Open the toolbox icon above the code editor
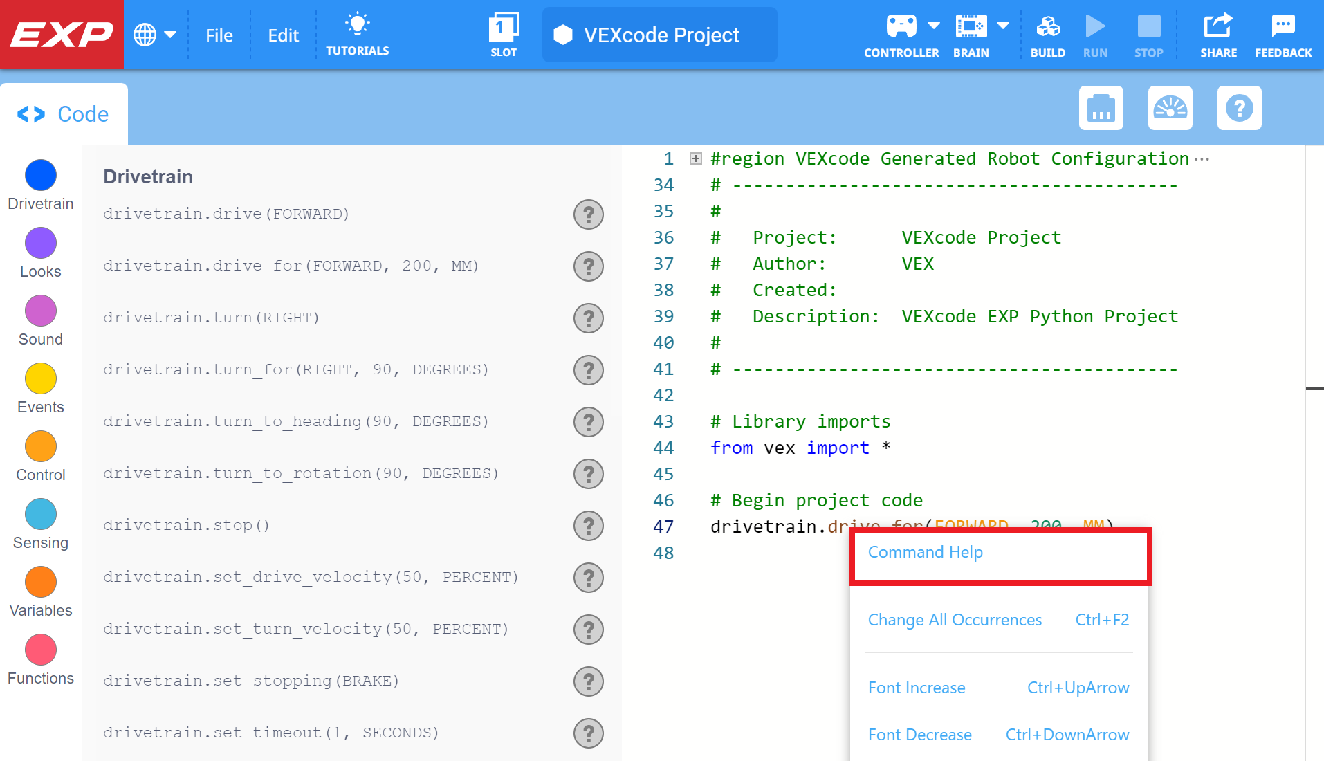The image size is (1324, 761). (x=1101, y=108)
